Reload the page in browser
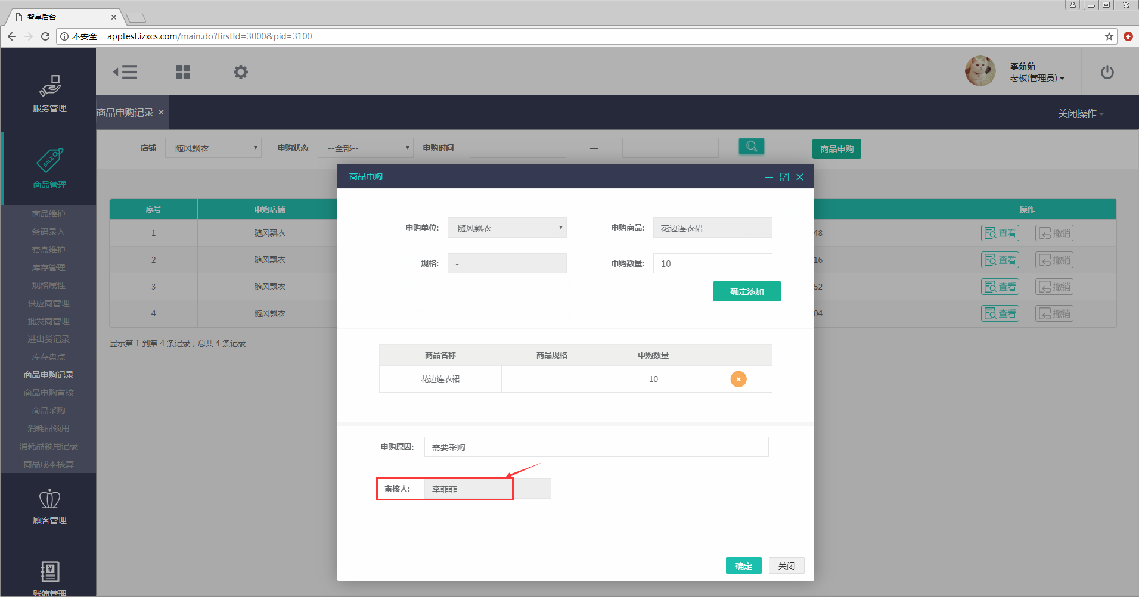 click(45, 36)
